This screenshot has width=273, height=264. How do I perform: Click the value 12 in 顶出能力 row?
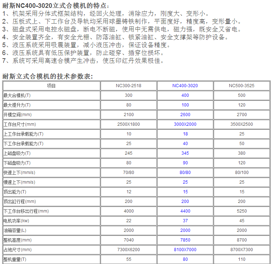point(129,192)
